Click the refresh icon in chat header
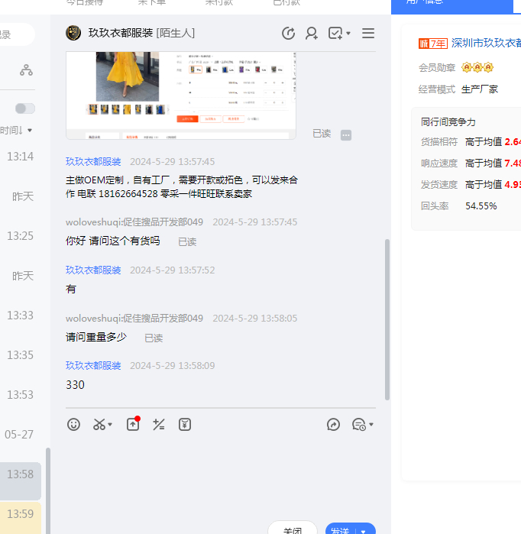Screen dimensions: 521x534 288,33
